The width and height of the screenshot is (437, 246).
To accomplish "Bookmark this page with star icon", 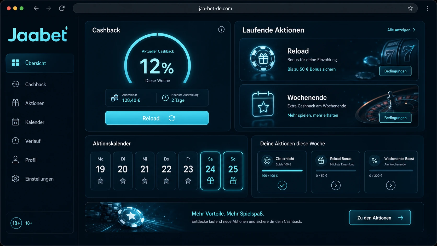I will point(410,8).
